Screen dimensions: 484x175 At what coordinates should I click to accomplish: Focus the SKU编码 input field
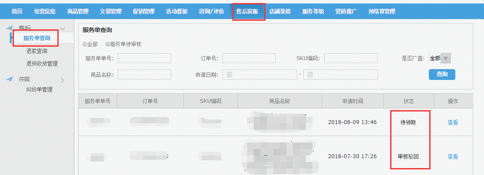(x=351, y=58)
